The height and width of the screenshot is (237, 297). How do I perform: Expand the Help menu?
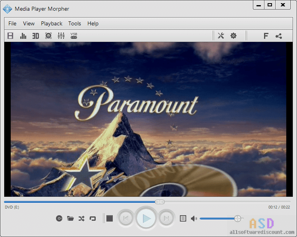pos(93,23)
